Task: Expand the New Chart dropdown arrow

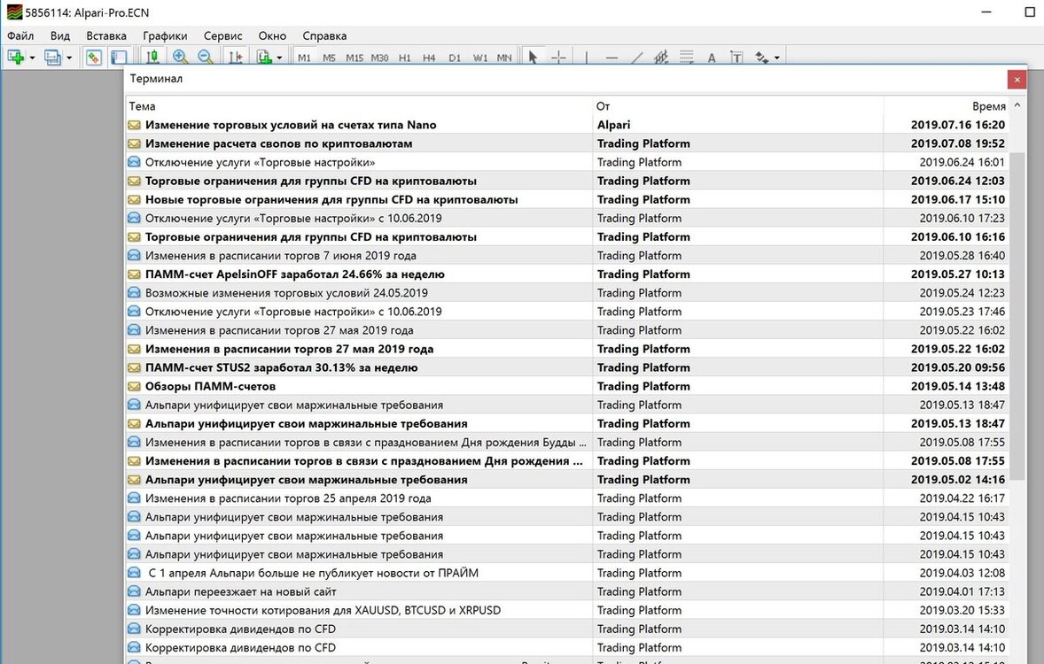Action: [32, 58]
